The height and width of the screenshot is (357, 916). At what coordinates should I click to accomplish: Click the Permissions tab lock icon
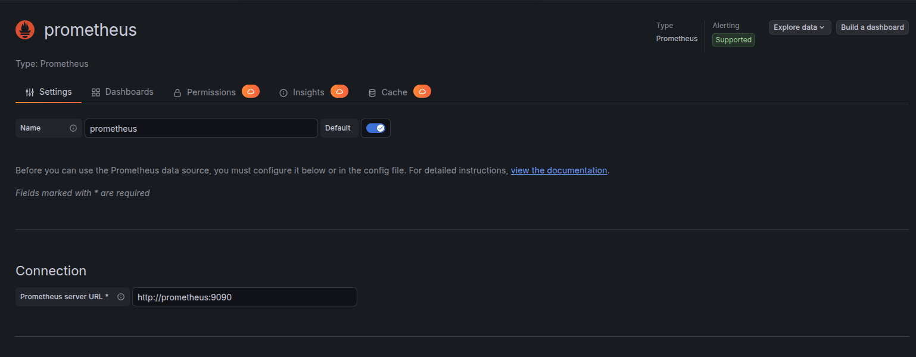click(177, 93)
